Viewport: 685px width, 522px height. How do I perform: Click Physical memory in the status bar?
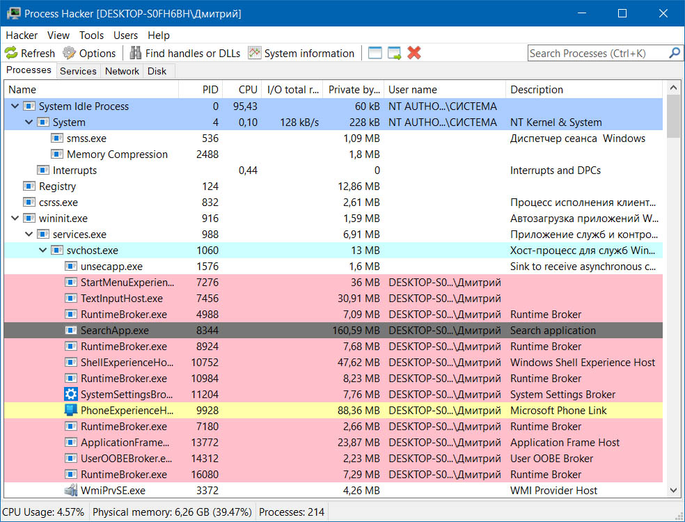coord(172,512)
